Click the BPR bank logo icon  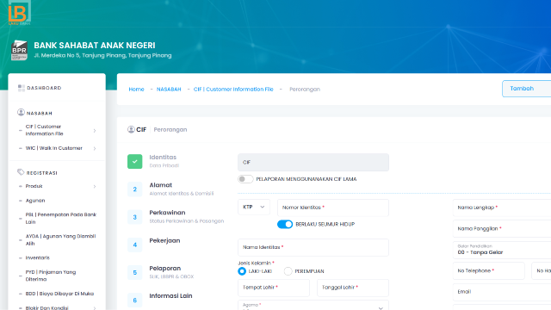(19, 50)
